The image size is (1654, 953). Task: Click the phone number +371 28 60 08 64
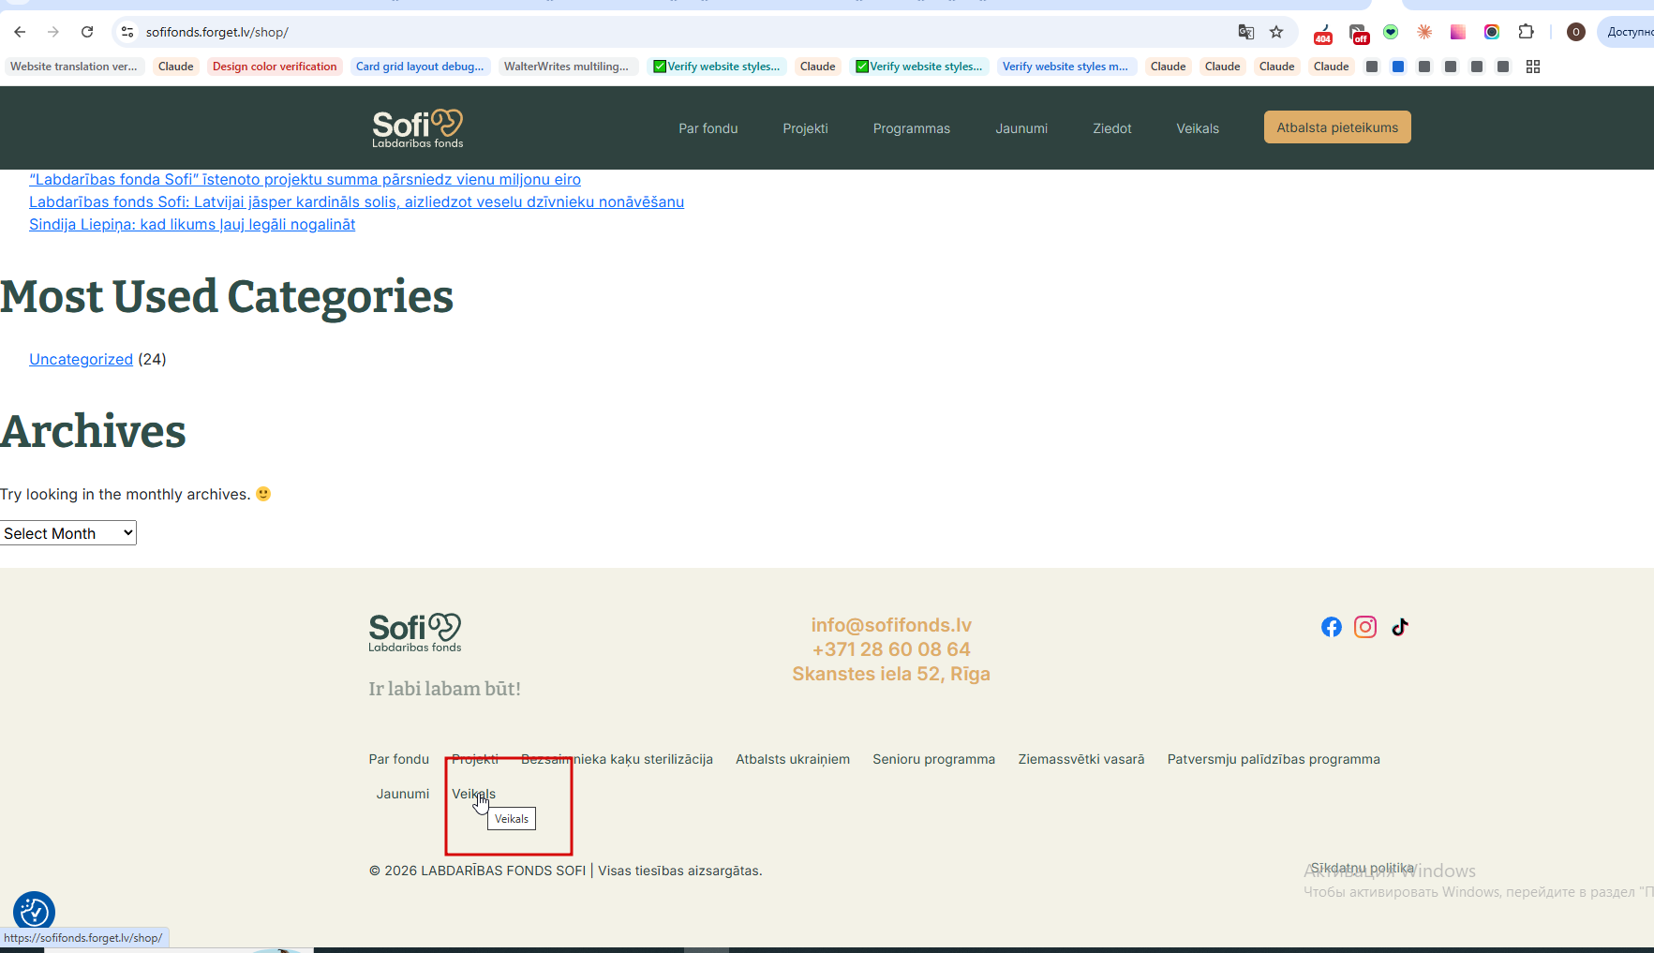[891, 649]
